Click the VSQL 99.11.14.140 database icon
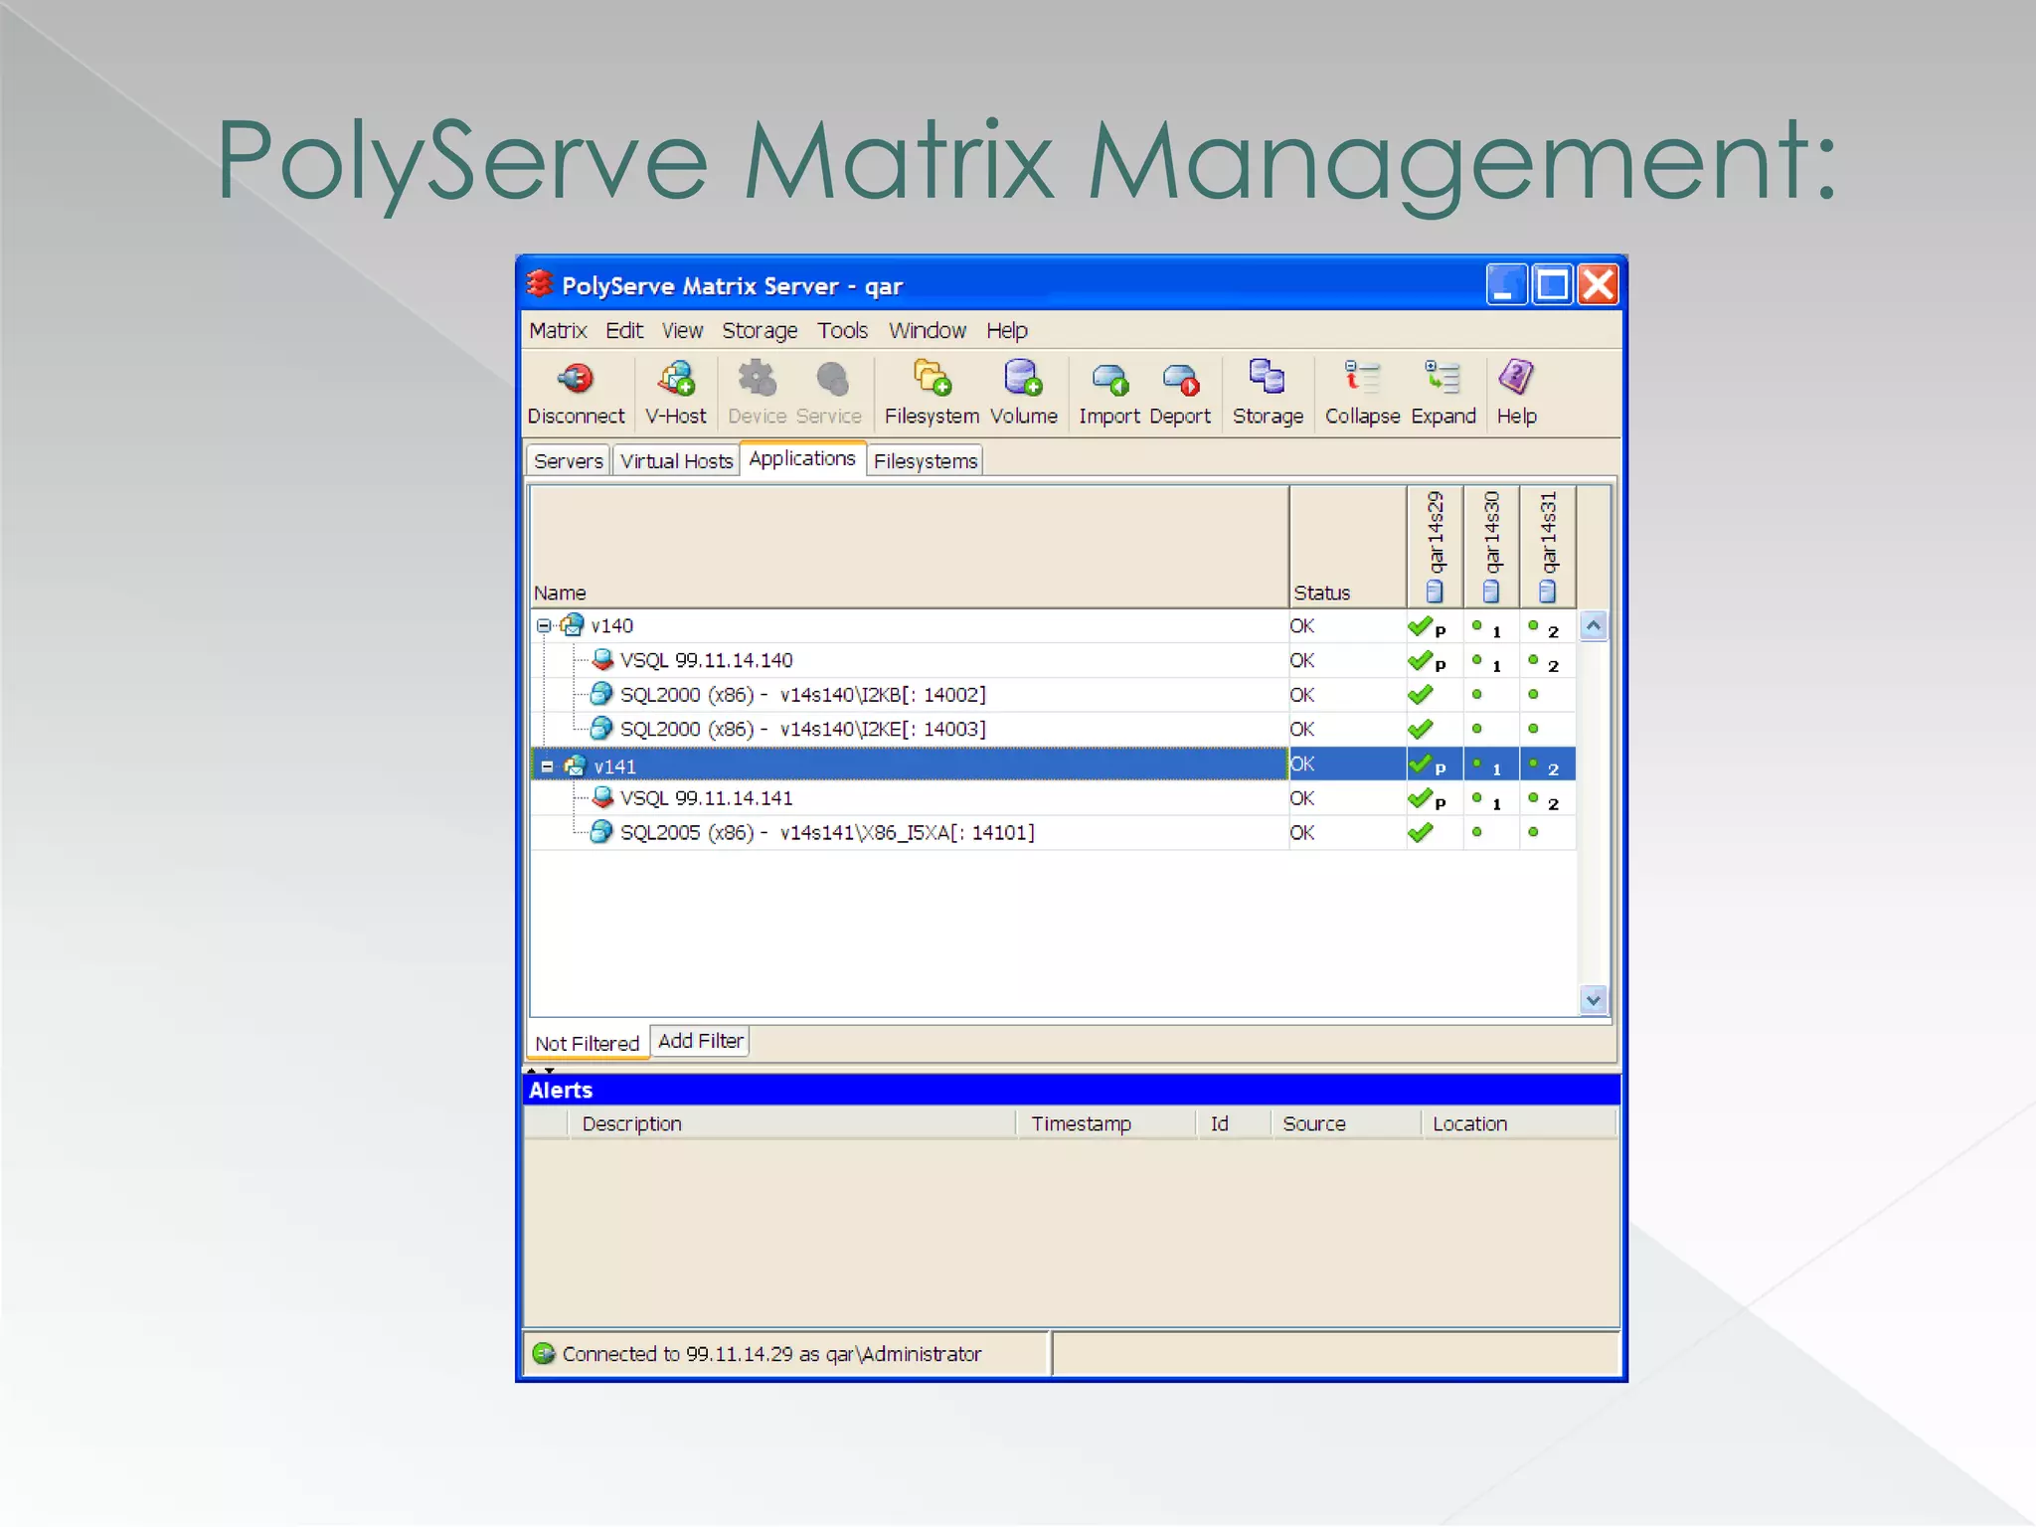Screen dimensions: 2036x1527 (602, 659)
